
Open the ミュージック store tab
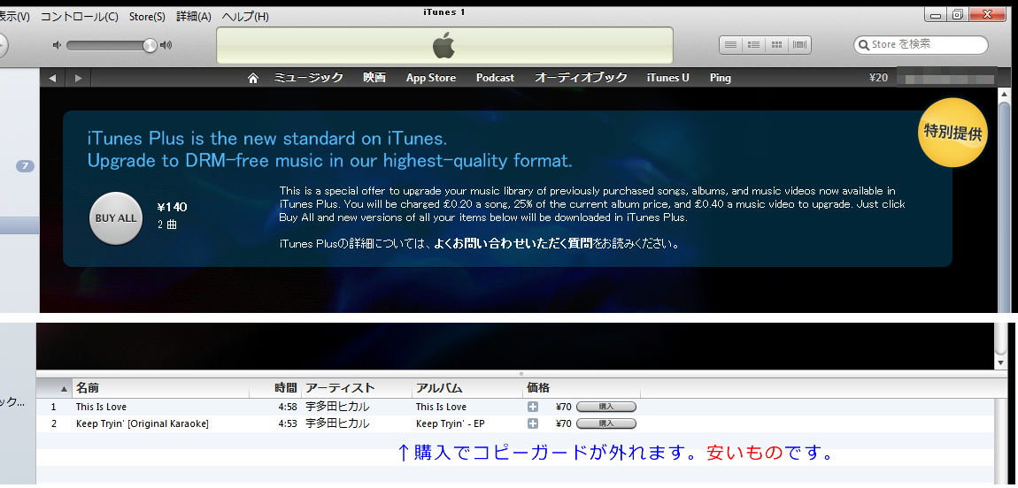(x=308, y=78)
